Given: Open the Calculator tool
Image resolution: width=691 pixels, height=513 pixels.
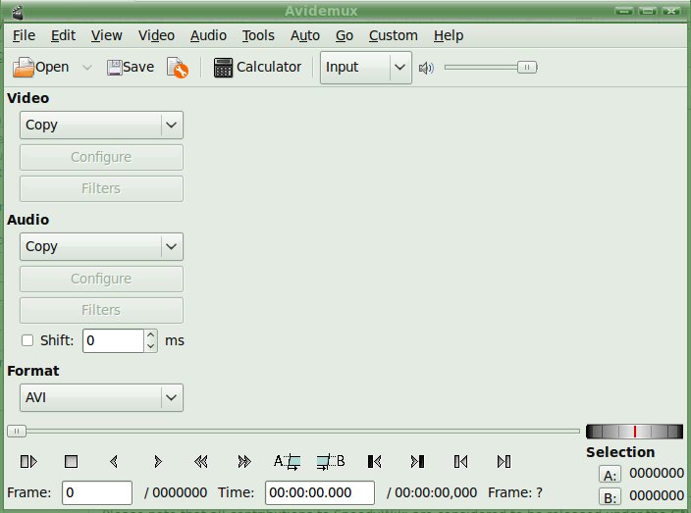Looking at the screenshot, I should pos(257,68).
